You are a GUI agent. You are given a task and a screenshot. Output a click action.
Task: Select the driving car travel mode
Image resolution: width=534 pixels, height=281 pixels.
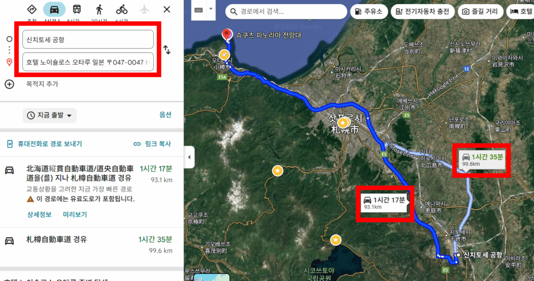(x=54, y=9)
